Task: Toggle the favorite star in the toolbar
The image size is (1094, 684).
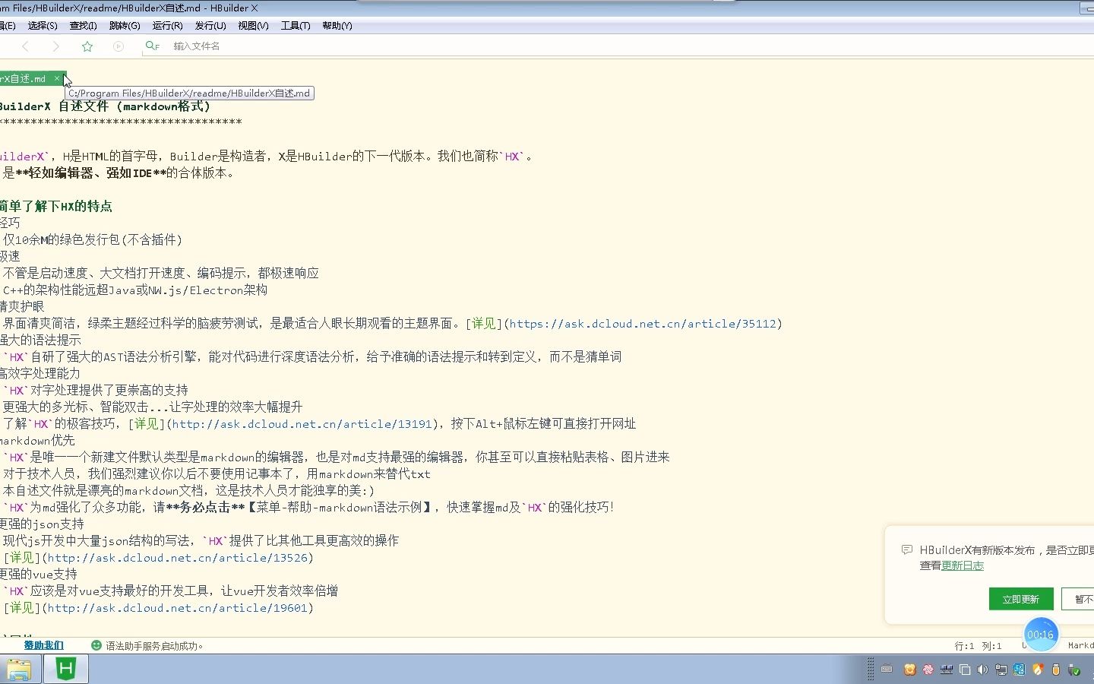Action: tap(87, 46)
